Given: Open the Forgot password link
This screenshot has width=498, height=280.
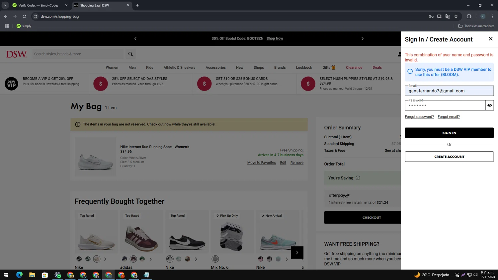Looking at the screenshot, I should [x=419, y=117].
